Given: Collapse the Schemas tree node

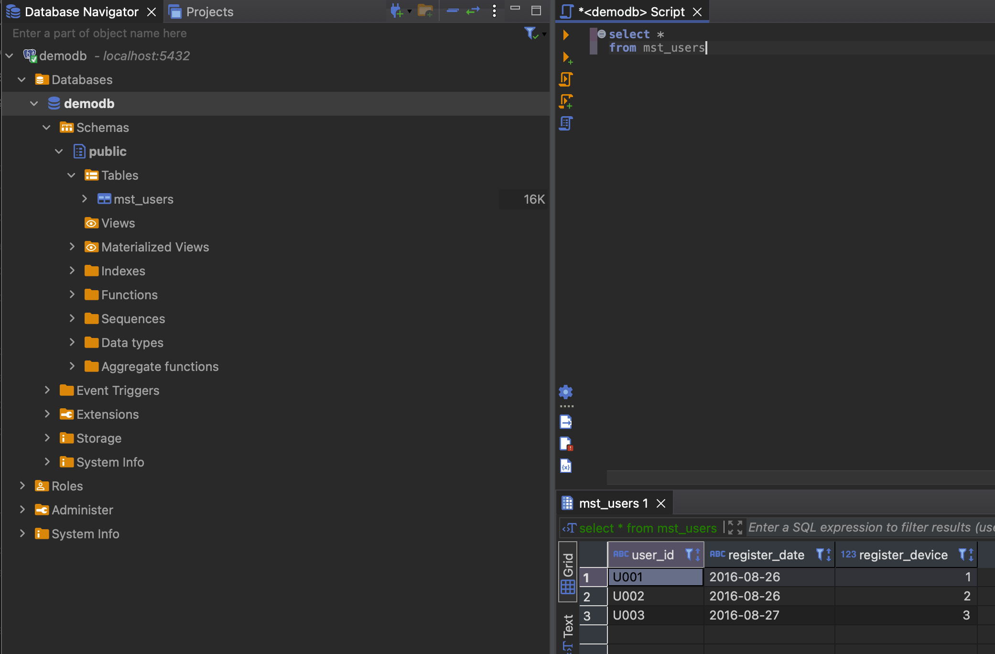Looking at the screenshot, I should pos(46,127).
